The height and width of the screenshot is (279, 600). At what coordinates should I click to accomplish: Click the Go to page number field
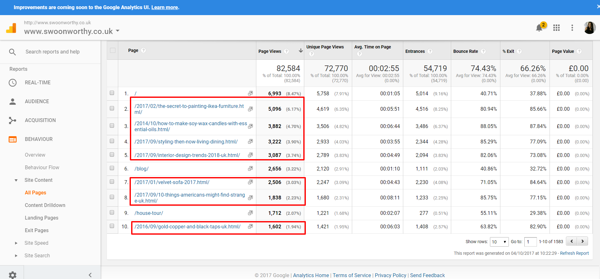pos(530,242)
